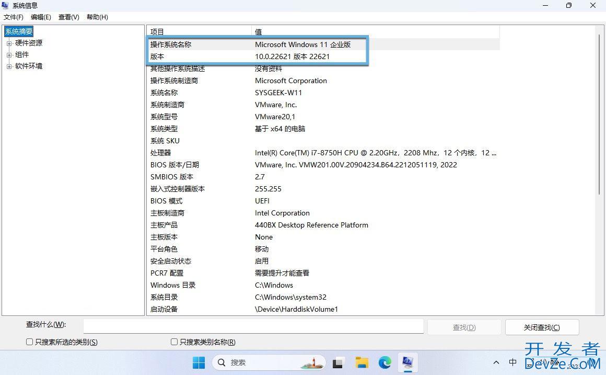This screenshot has height=375, width=606.
Task: Open the 文件(F) menu
Action: (14, 17)
